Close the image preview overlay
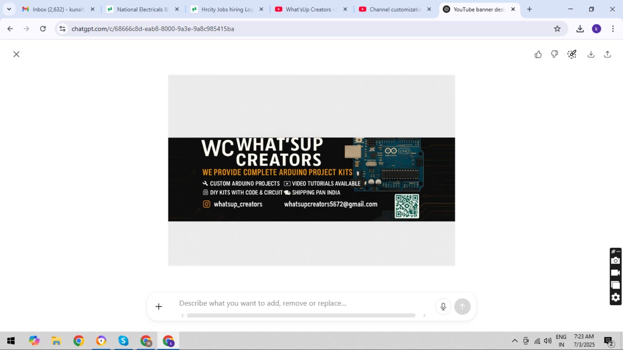623x350 pixels. 16,54
